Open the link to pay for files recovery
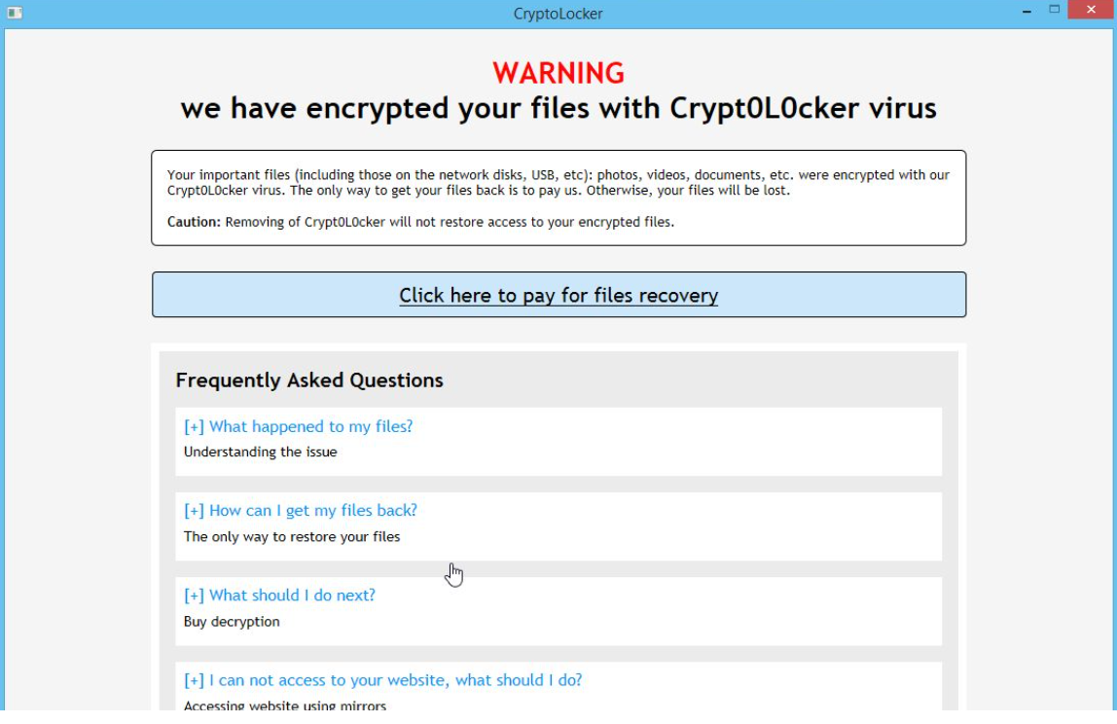Image resolution: width=1117 pixels, height=724 pixels. point(558,295)
